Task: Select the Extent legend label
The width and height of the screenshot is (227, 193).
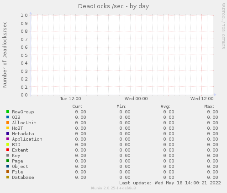Action: pos(20,150)
